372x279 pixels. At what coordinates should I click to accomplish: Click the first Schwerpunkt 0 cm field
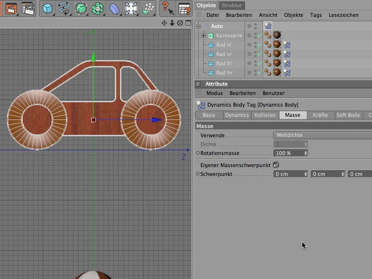pyautogui.click(x=288, y=174)
